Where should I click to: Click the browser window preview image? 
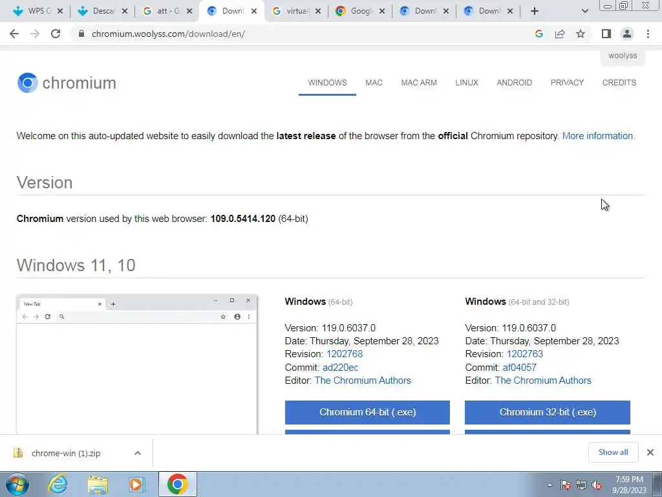[x=137, y=364]
